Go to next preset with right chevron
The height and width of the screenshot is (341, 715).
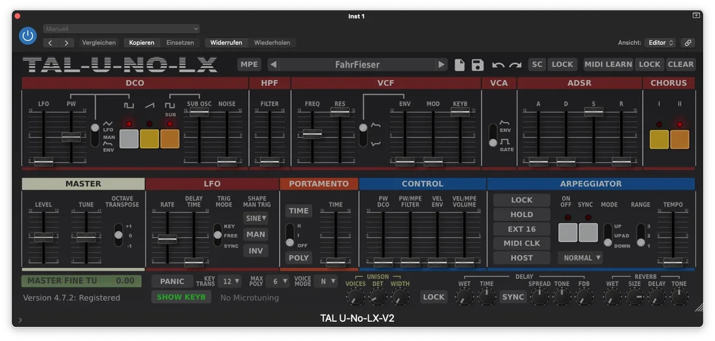click(x=66, y=43)
